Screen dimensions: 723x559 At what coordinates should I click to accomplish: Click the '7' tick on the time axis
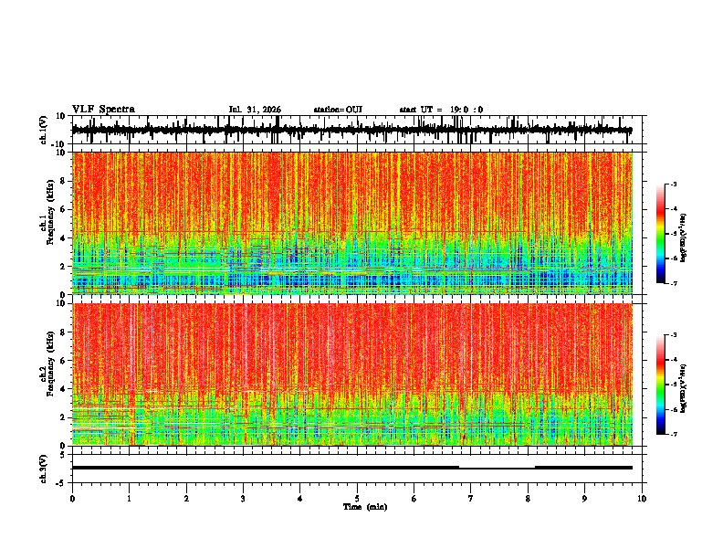[471, 499]
